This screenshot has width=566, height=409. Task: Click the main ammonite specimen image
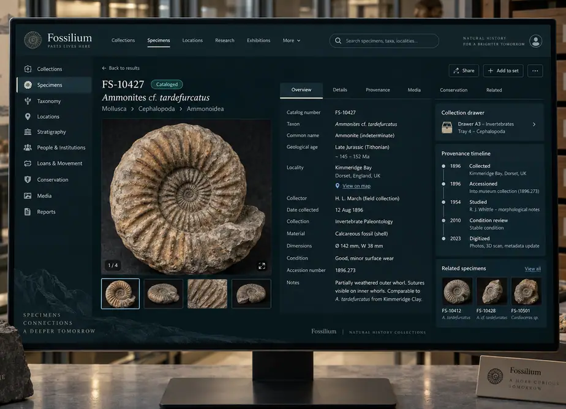[x=186, y=197]
